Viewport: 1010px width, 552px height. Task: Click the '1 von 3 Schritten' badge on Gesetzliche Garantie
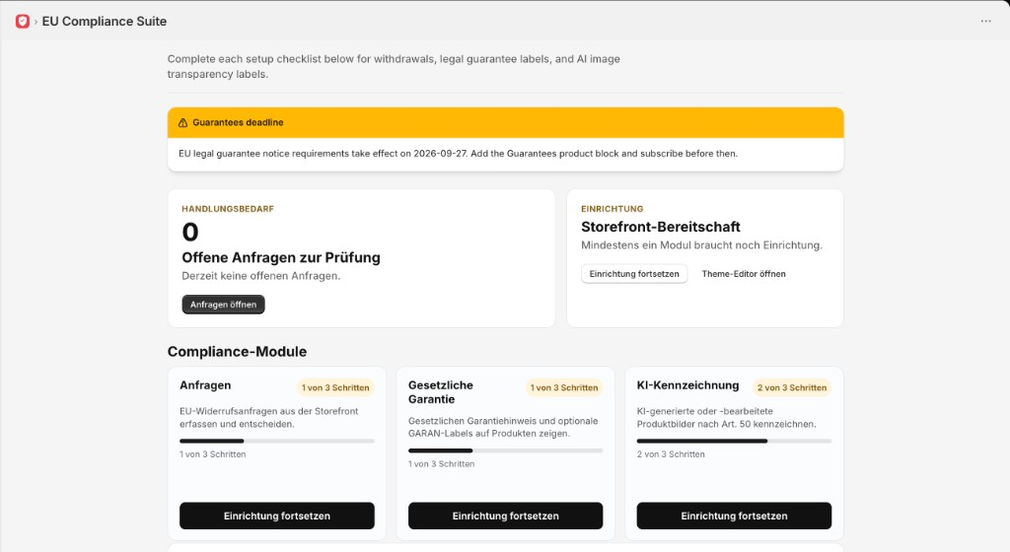[564, 387]
